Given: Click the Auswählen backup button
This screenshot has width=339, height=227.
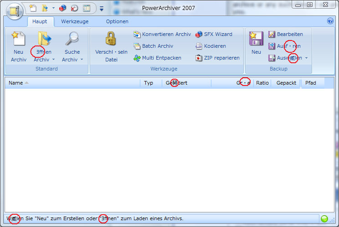Looking at the screenshot, I should click(x=285, y=58).
